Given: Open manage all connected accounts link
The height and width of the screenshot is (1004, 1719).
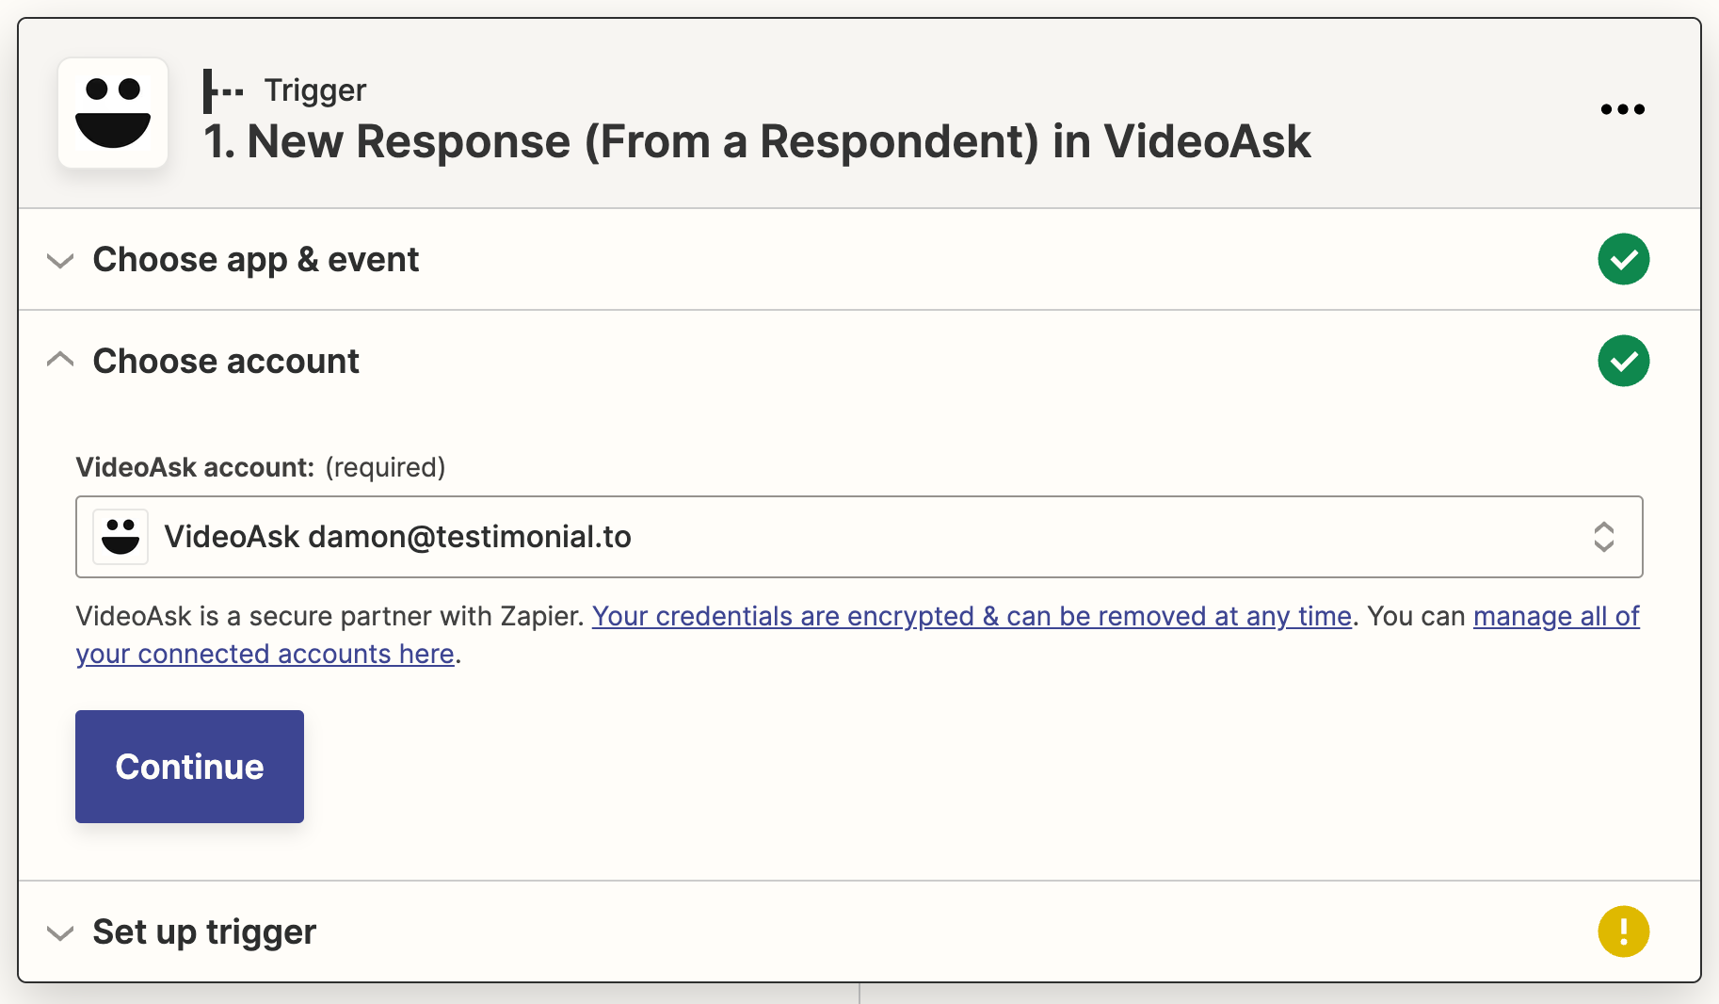Looking at the screenshot, I should [x=1555, y=616].
